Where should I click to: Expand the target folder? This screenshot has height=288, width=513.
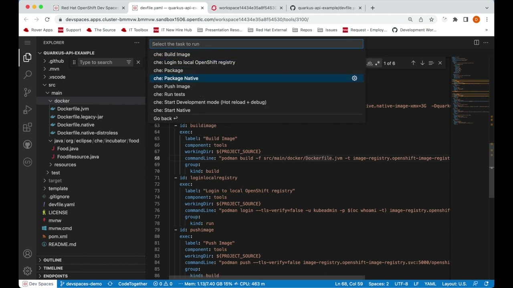[x=55, y=180]
